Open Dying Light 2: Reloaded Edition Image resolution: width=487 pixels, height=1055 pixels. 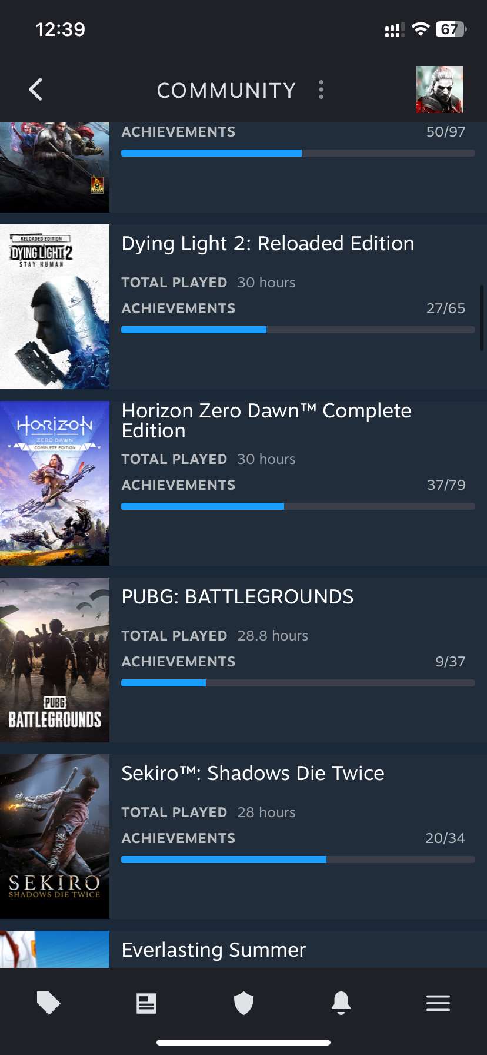(x=268, y=243)
